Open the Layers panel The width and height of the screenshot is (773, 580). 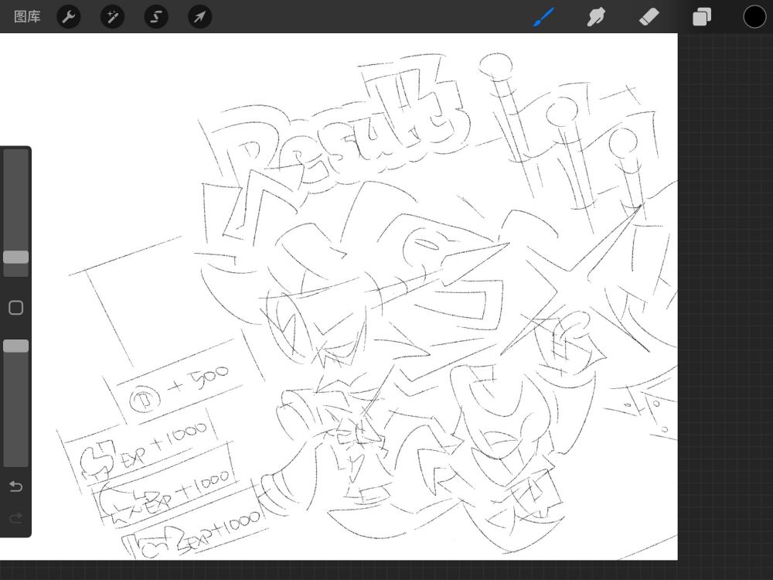coord(702,16)
